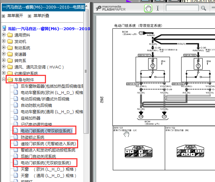Open 智能进入和发动机起动按钮系统 document
The width and height of the screenshot is (215, 182).
click(48, 150)
